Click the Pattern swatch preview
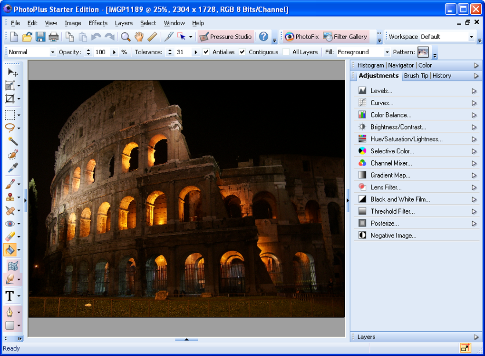This screenshot has width=485, height=356. (423, 52)
